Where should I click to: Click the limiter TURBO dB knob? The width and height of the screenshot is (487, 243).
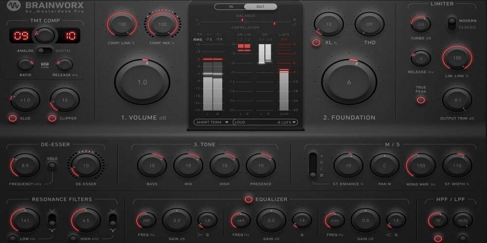coord(421,24)
